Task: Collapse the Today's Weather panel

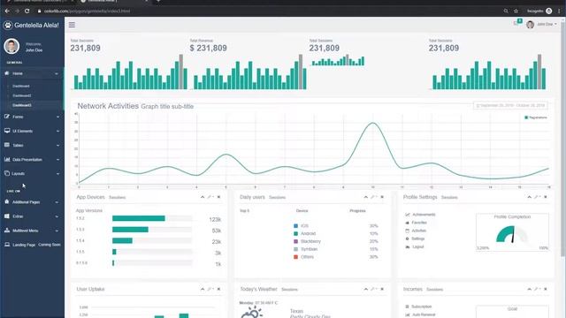Action: point(365,289)
